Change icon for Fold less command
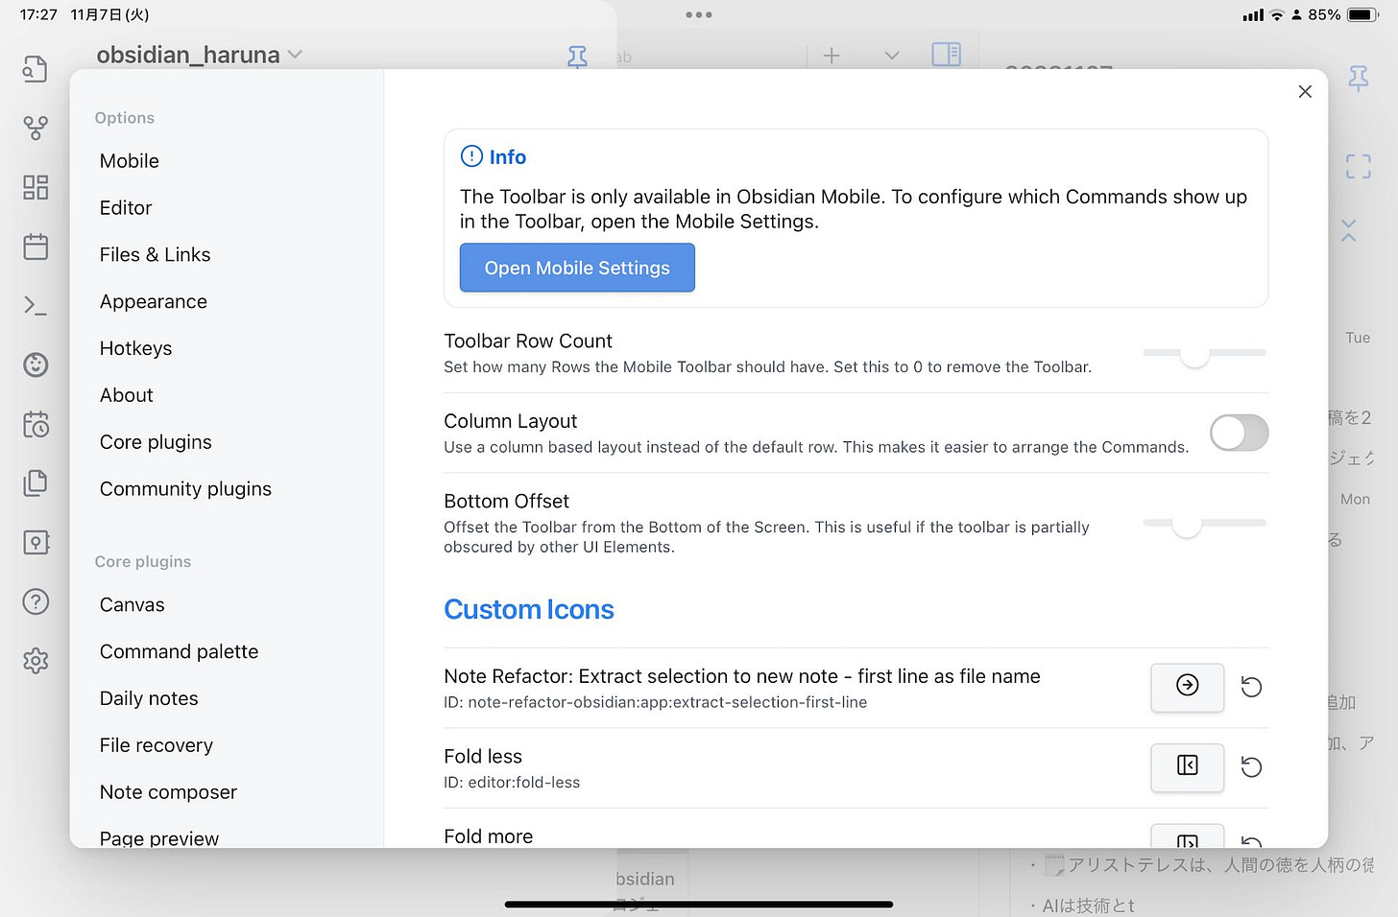The width and height of the screenshot is (1398, 917). click(x=1187, y=767)
